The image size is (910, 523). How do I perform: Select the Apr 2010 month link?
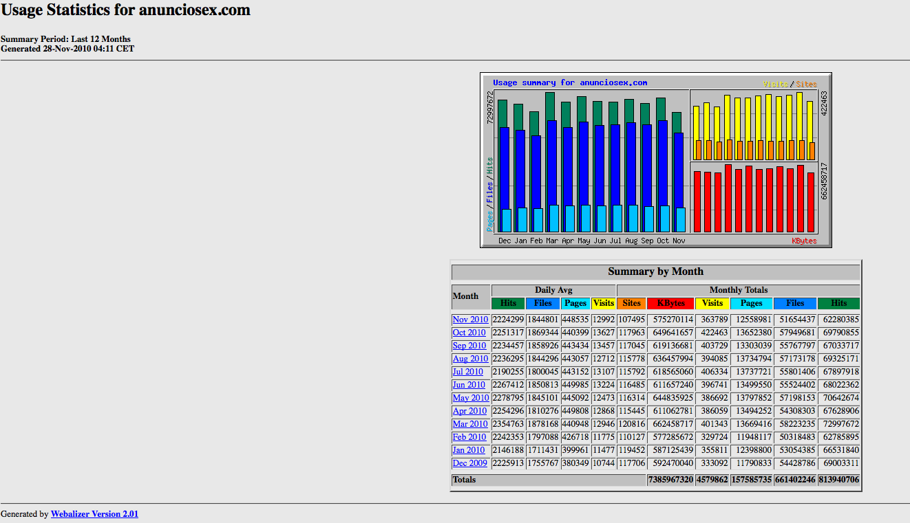(x=469, y=411)
